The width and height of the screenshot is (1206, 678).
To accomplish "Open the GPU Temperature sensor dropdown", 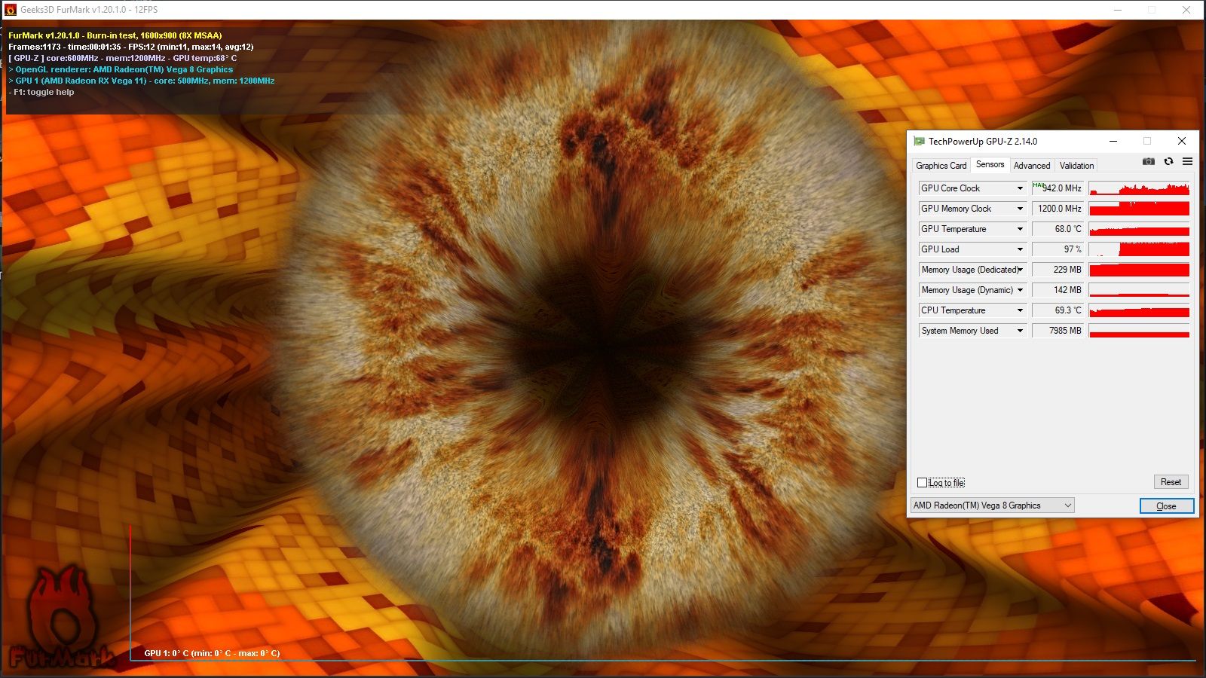I will point(1020,229).
